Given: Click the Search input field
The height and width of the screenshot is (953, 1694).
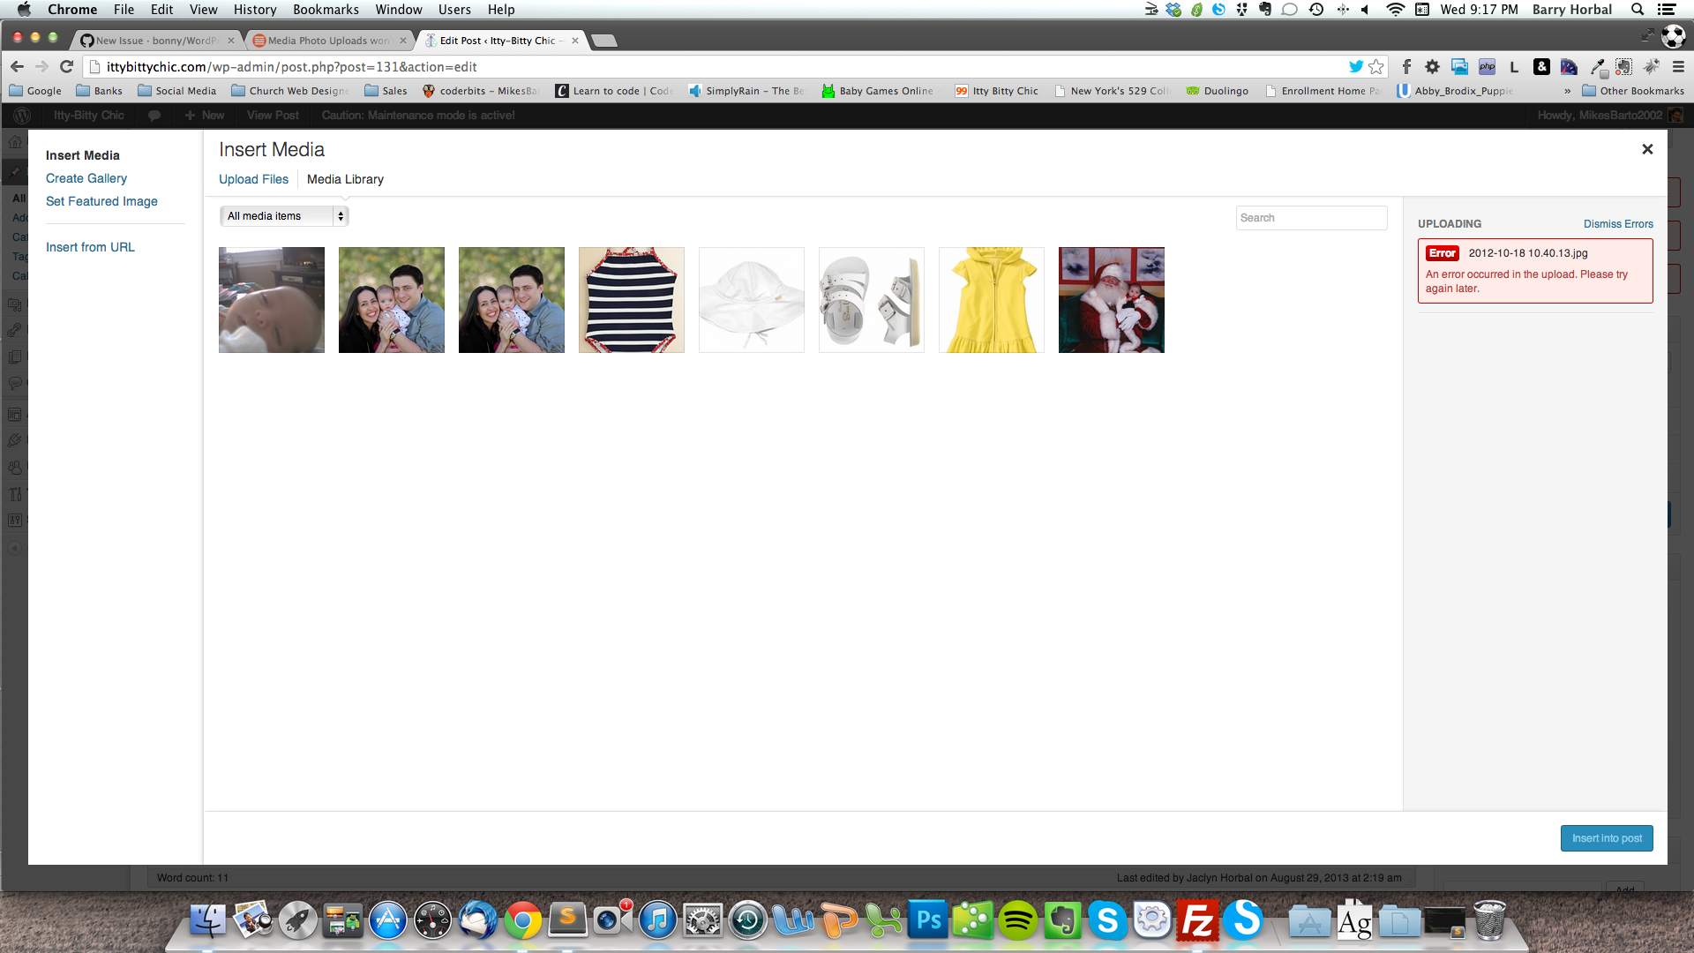Looking at the screenshot, I should (1311, 218).
